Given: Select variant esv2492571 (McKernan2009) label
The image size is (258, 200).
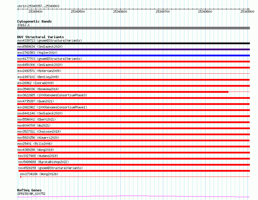Looking at the screenshot, I should coord(39,71).
